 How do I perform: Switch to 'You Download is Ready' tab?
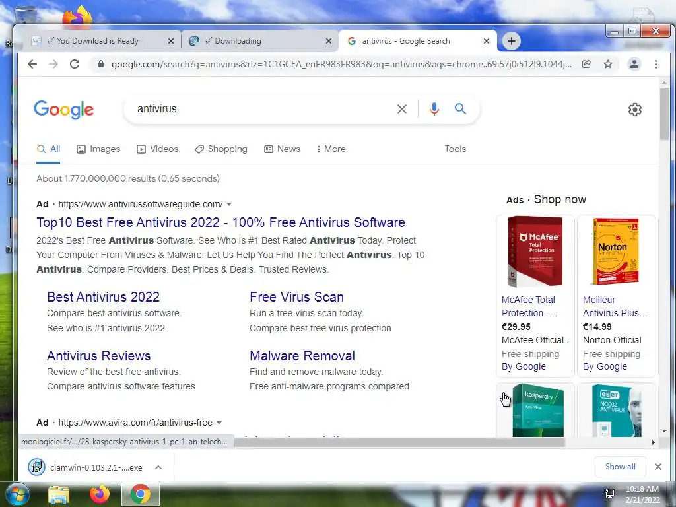click(97, 41)
